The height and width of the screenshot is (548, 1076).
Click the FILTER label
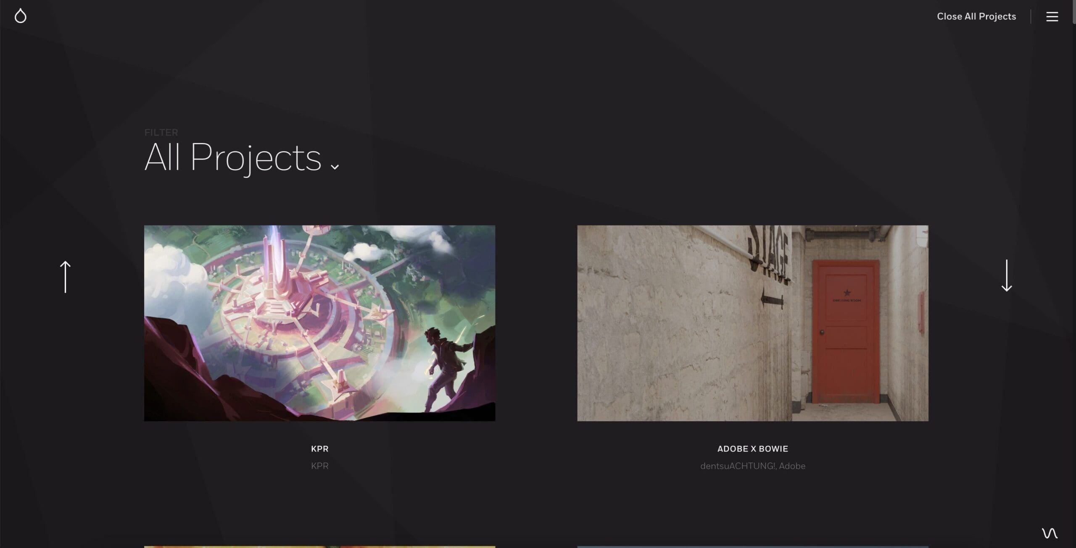coord(161,132)
